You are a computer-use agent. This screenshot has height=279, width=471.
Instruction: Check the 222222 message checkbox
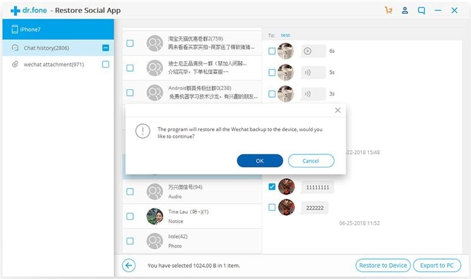[x=272, y=207]
